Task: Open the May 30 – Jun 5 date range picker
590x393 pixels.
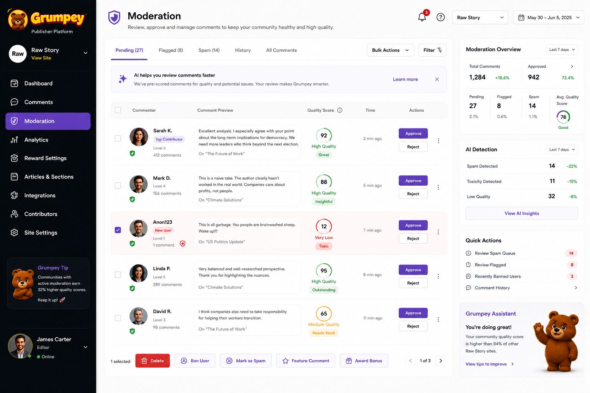Action: tap(549, 18)
